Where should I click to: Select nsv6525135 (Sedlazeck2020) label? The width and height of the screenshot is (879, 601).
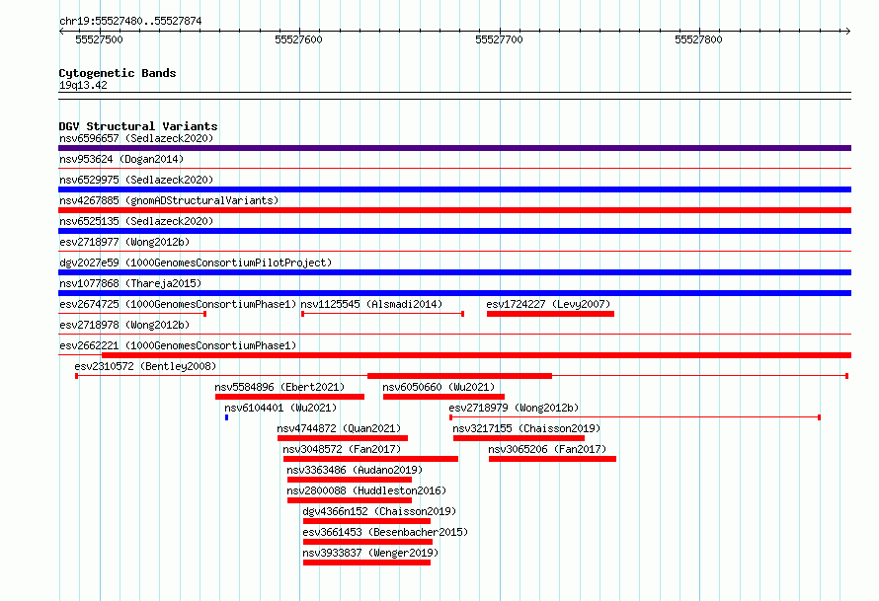click(136, 221)
